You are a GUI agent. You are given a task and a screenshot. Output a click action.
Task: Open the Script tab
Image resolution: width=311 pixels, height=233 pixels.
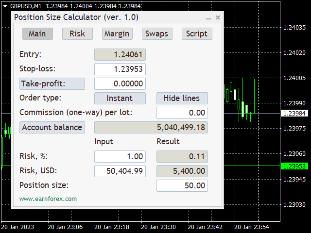(x=197, y=33)
